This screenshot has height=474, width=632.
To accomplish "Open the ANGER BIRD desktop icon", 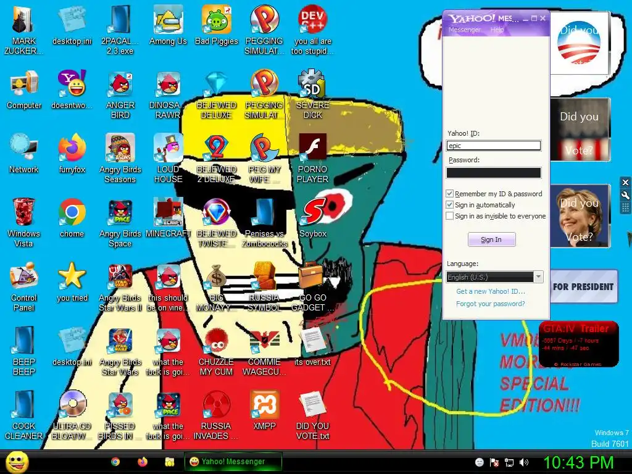I will pyautogui.click(x=120, y=94).
